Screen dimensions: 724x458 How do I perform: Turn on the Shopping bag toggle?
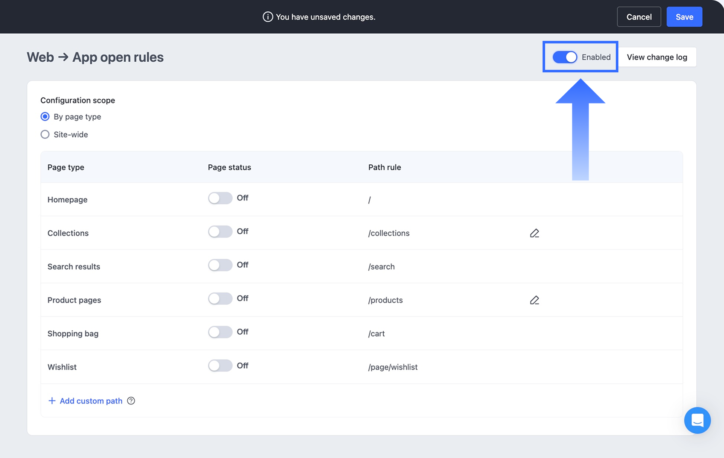[x=220, y=332]
